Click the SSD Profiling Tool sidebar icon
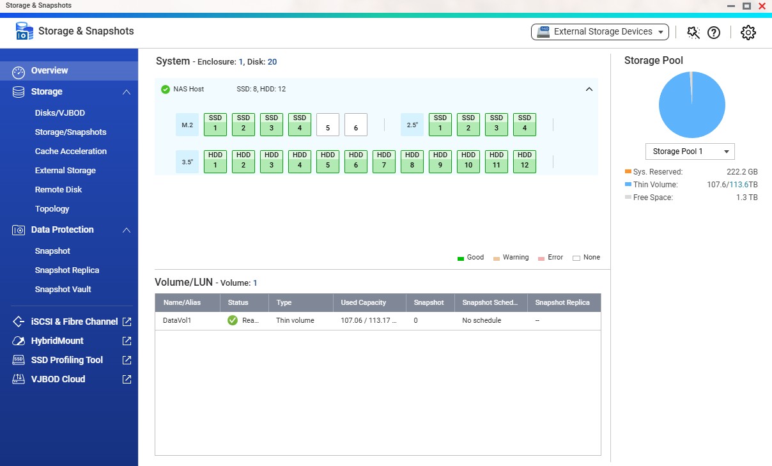 [19, 360]
